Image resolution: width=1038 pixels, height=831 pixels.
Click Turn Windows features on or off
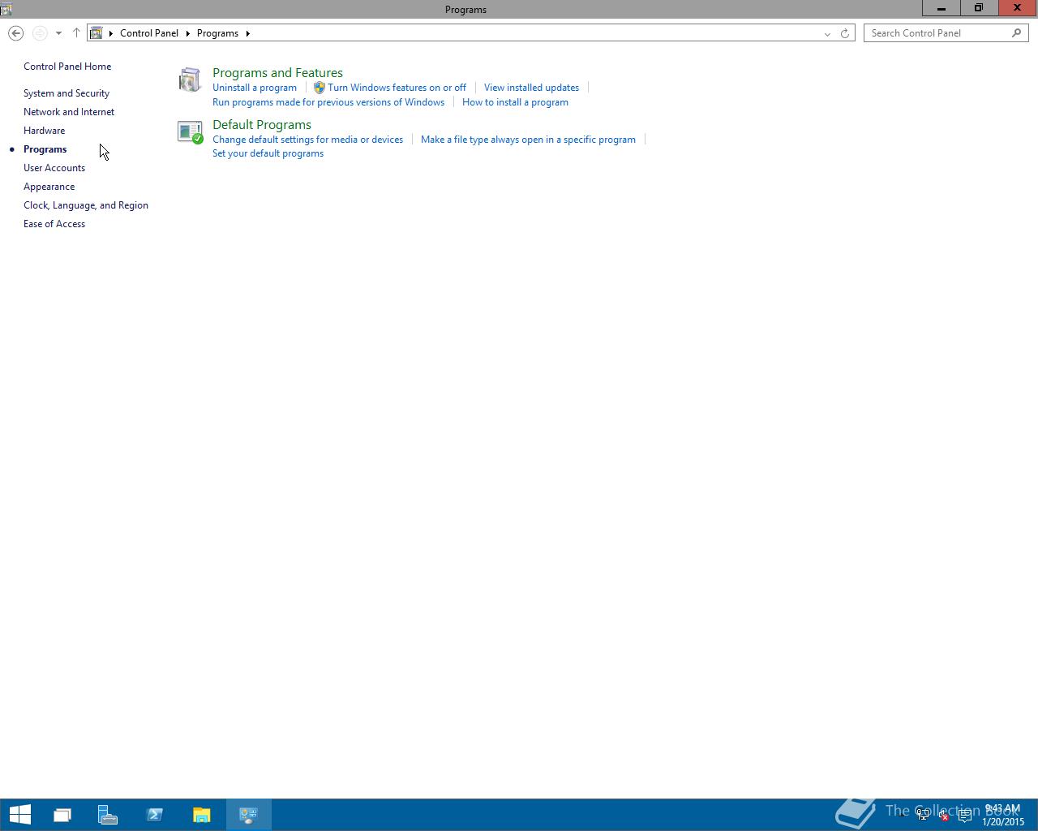pos(397,88)
